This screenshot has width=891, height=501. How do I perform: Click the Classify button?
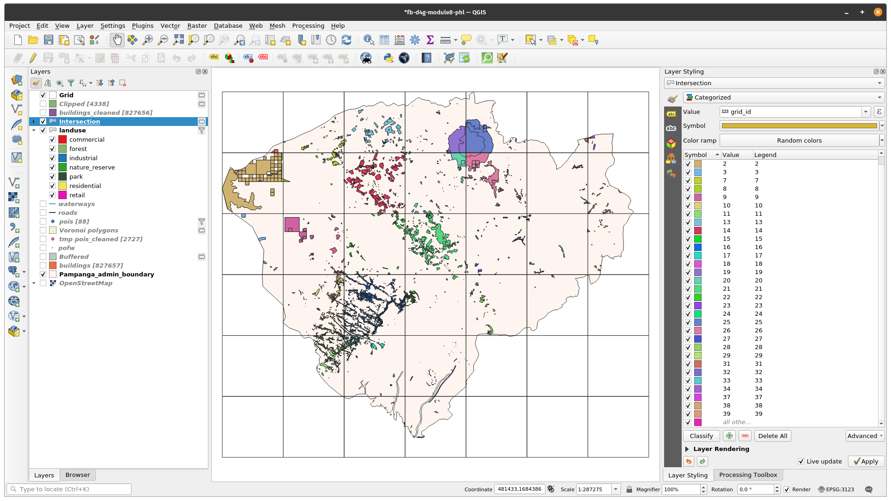click(x=701, y=436)
